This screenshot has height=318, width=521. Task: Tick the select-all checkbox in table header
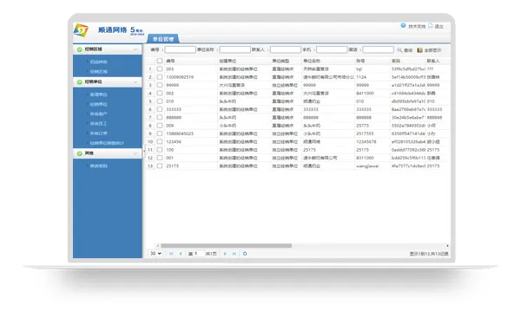click(160, 61)
